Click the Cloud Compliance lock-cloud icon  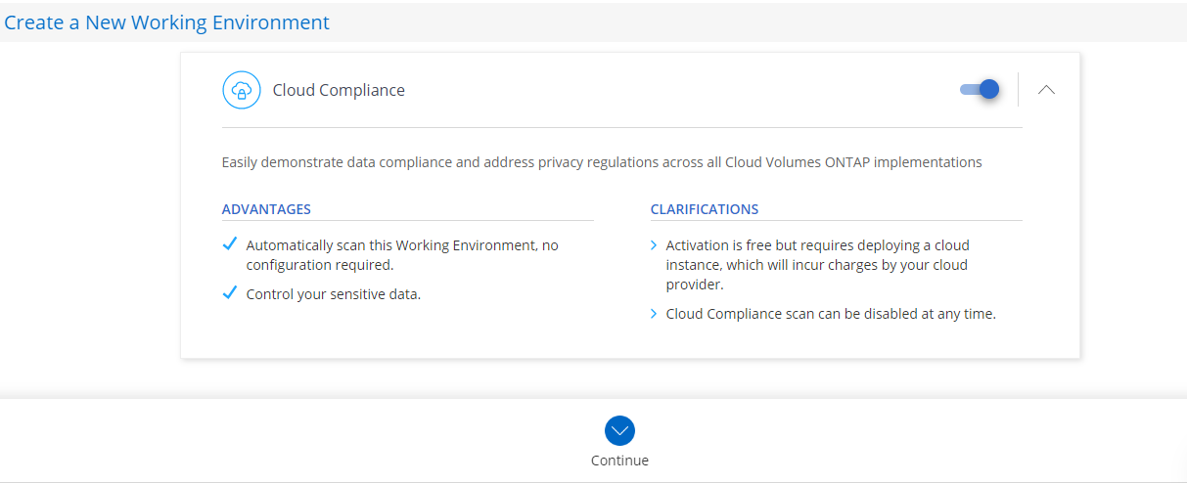point(241,90)
